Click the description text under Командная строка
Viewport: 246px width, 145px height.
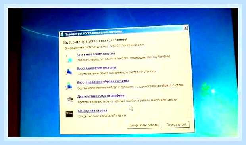click(102, 116)
